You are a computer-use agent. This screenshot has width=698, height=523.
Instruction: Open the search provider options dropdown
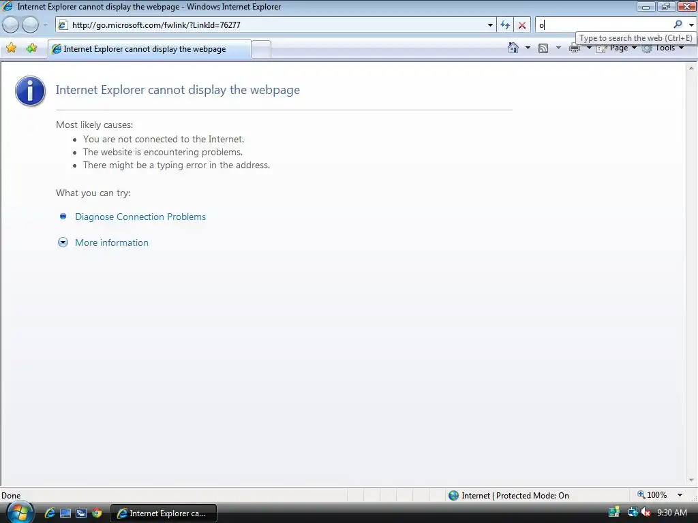691,25
